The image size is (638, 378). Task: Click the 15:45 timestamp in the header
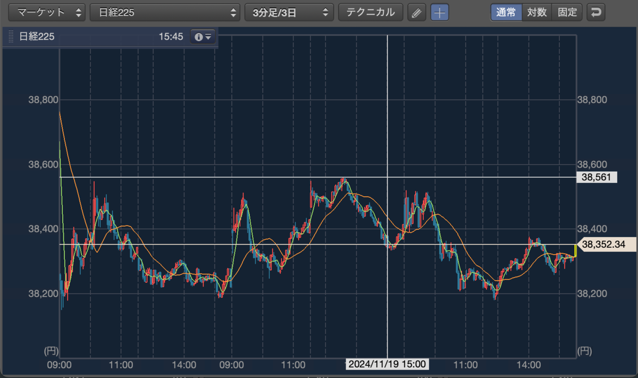point(171,37)
